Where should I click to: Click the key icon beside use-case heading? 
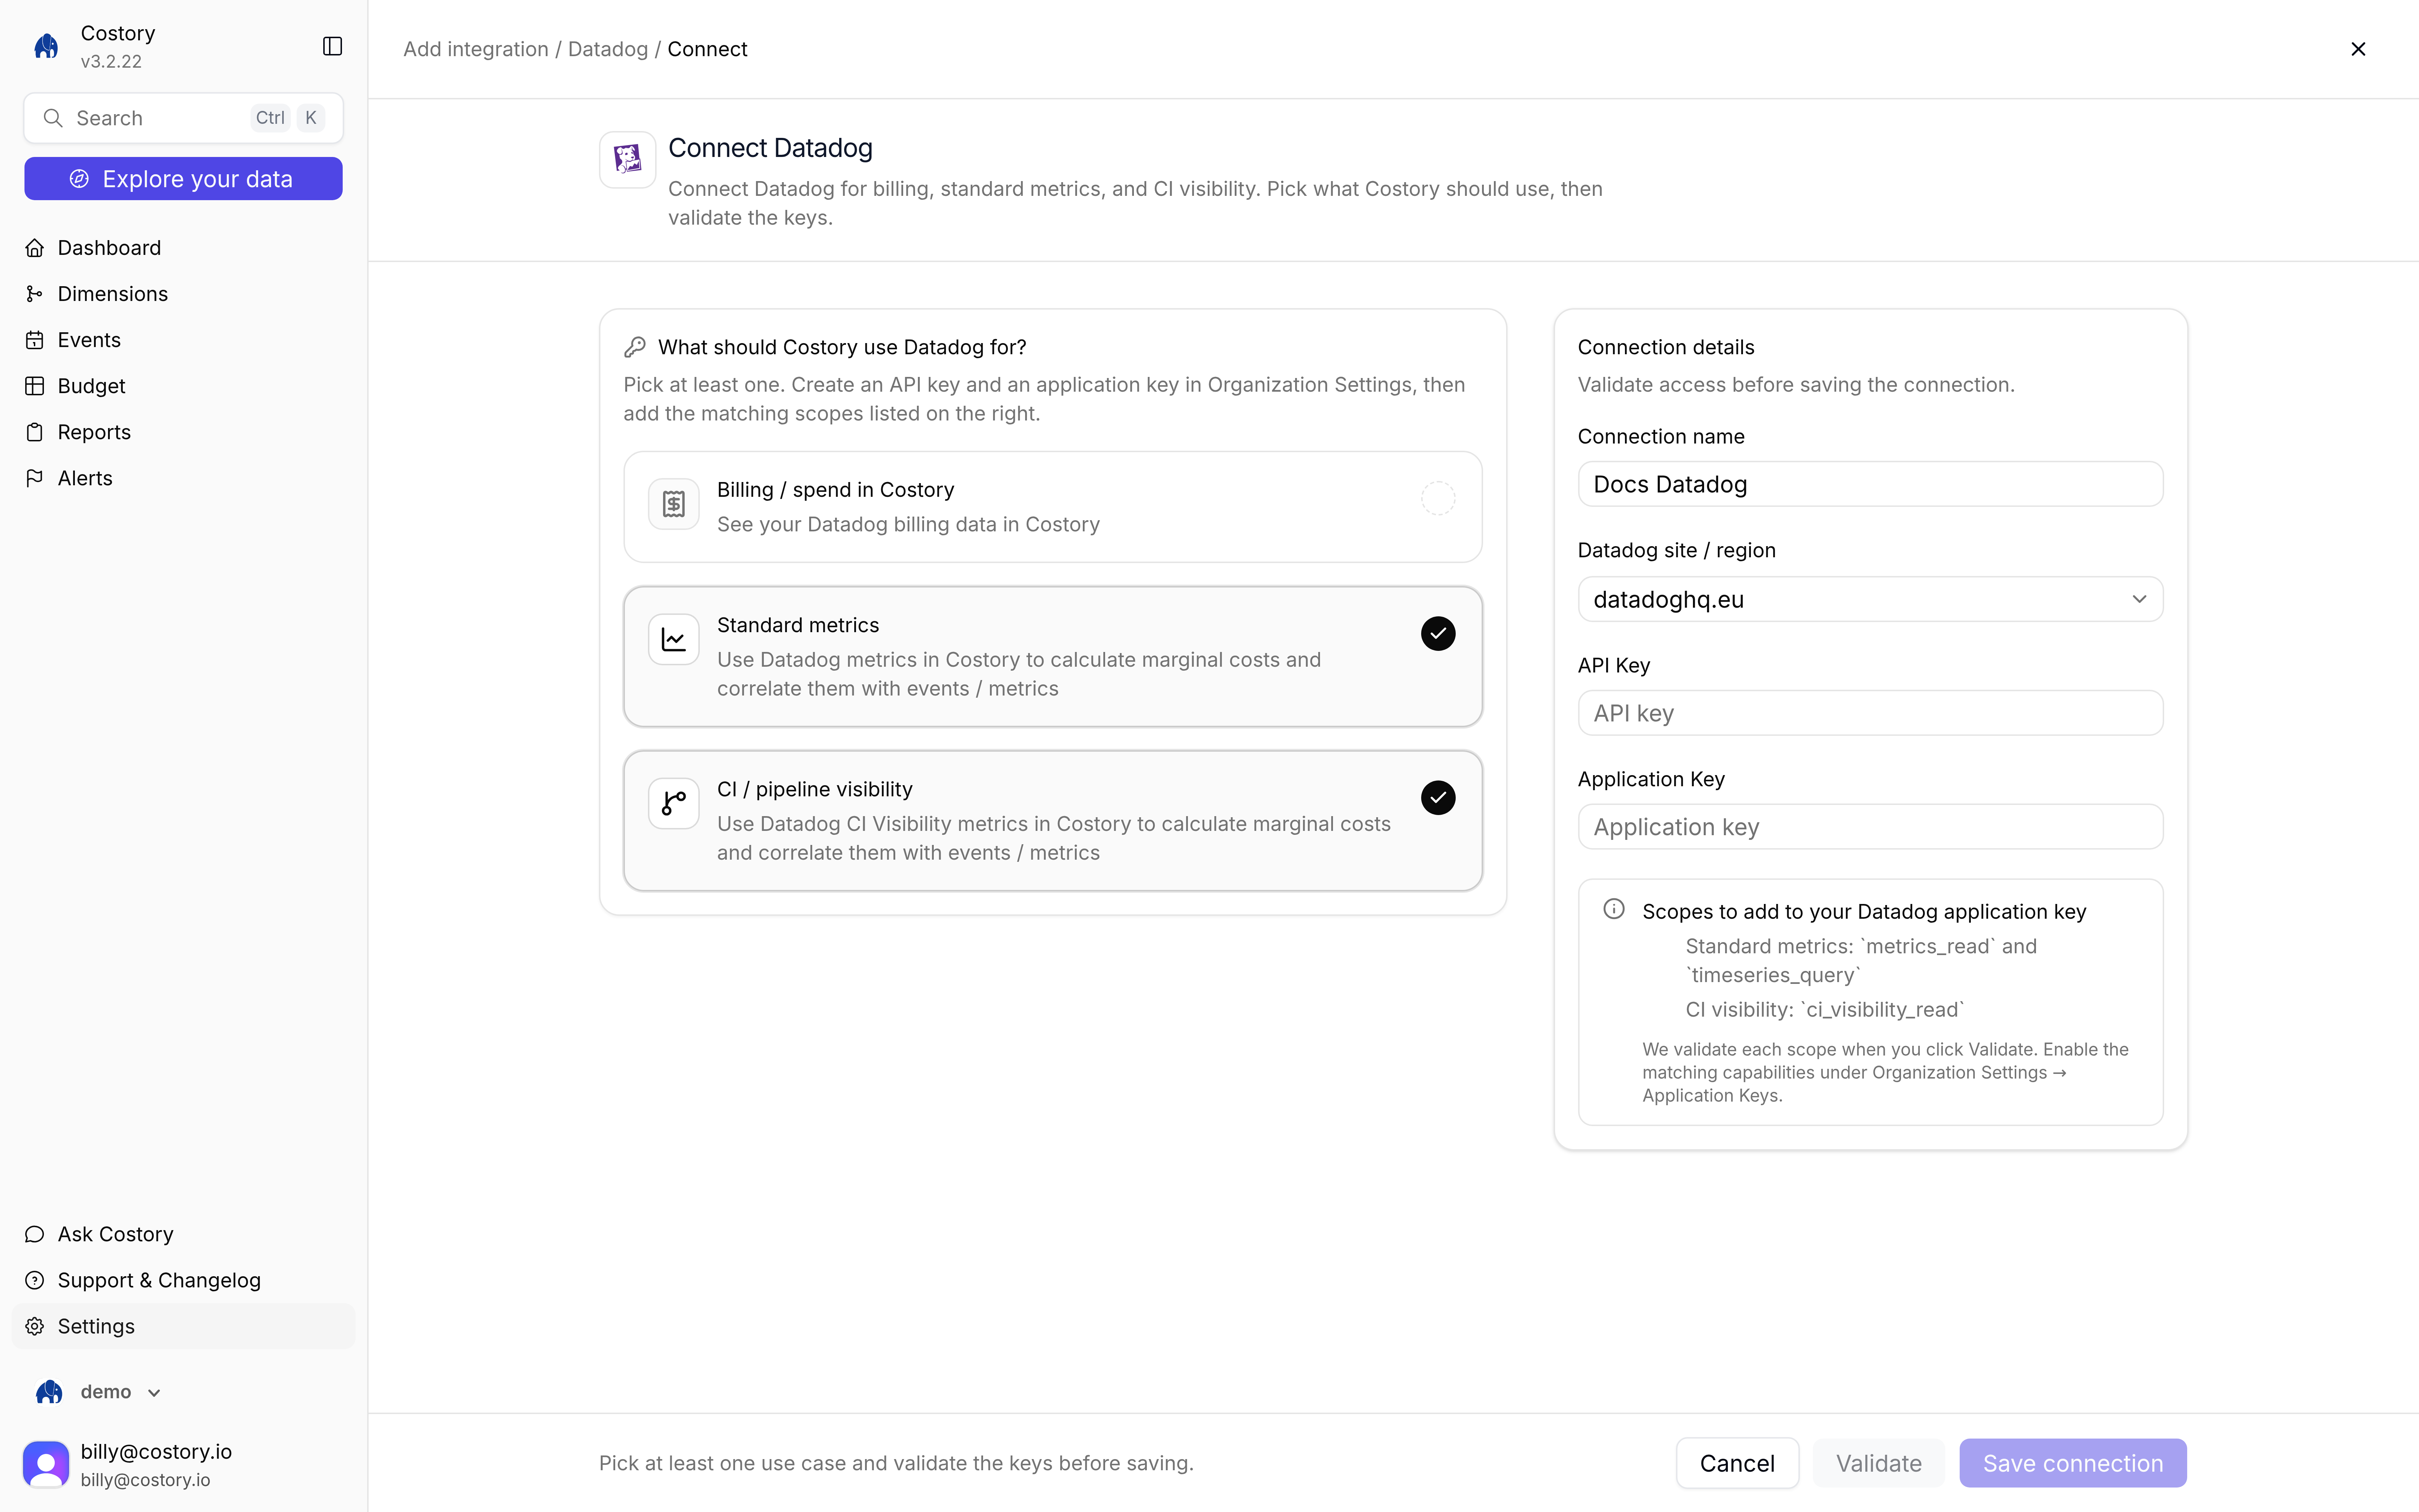[x=635, y=347]
